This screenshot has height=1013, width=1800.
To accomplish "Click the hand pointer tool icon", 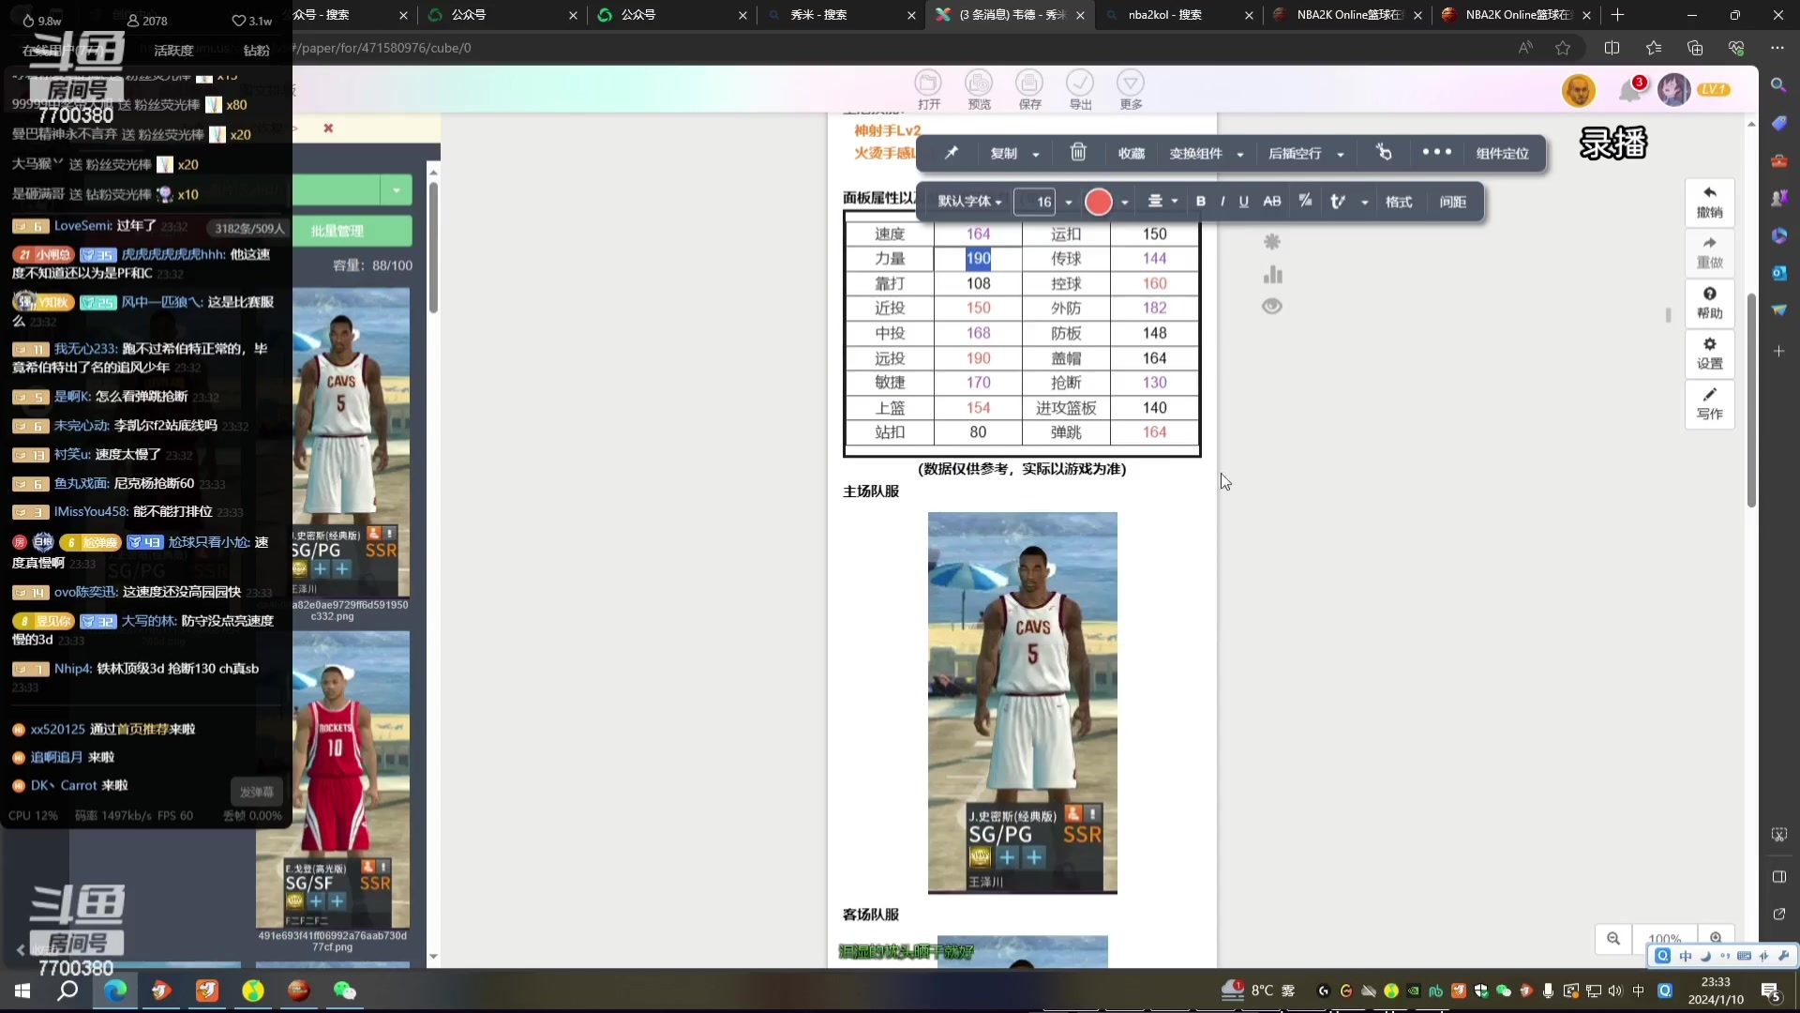I will 1384,152.
